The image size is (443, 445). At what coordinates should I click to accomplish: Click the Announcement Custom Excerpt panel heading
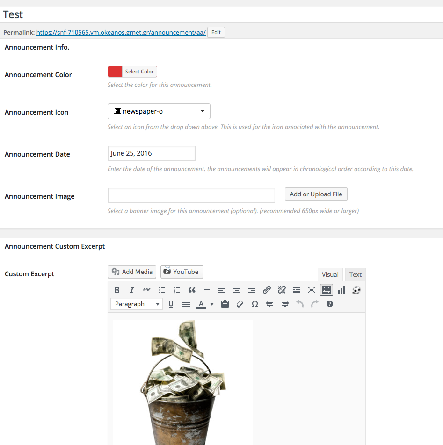[55, 246]
